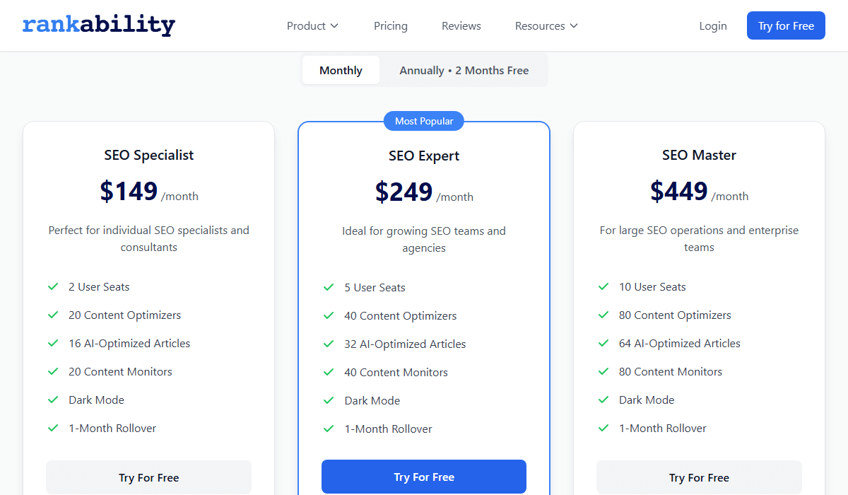The height and width of the screenshot is (495, 848).
Task: Click checkmark next to 40 Content Optimizers
Action: coord(329,315)
